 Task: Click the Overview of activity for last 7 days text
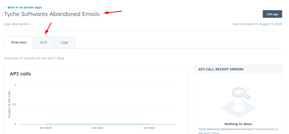(x=34, y=58)
